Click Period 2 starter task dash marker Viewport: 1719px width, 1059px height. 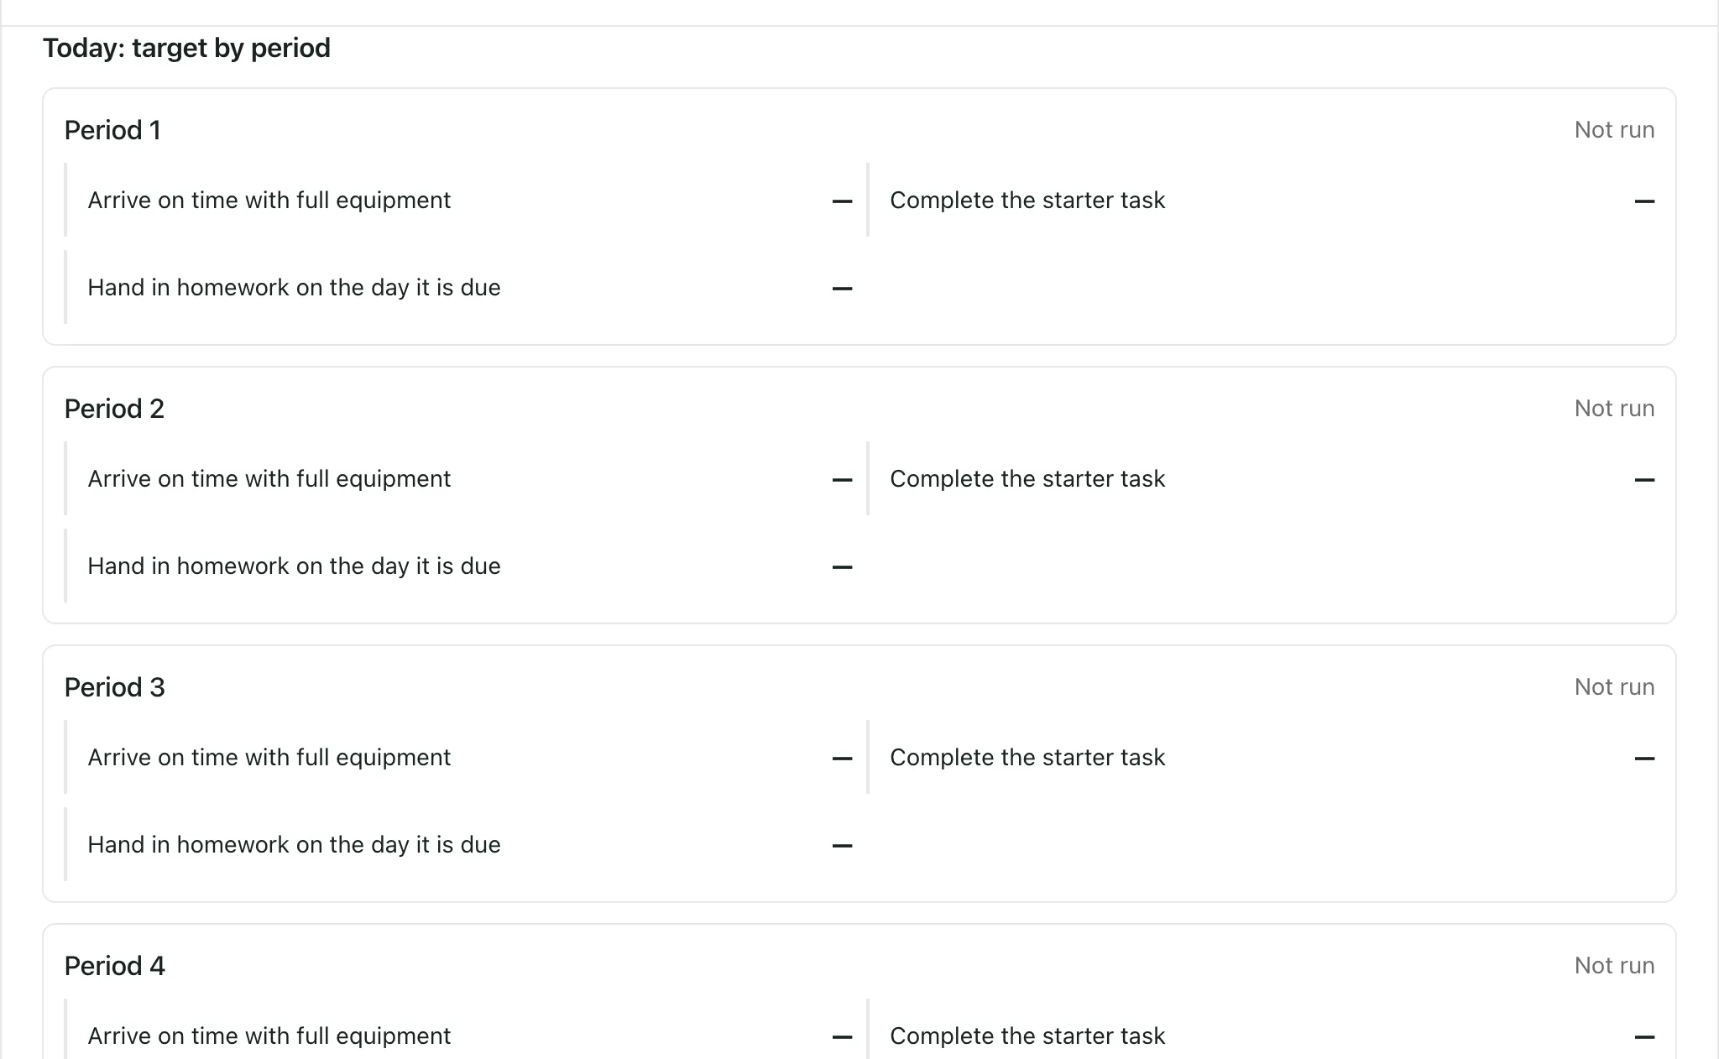click(1644, 480)
